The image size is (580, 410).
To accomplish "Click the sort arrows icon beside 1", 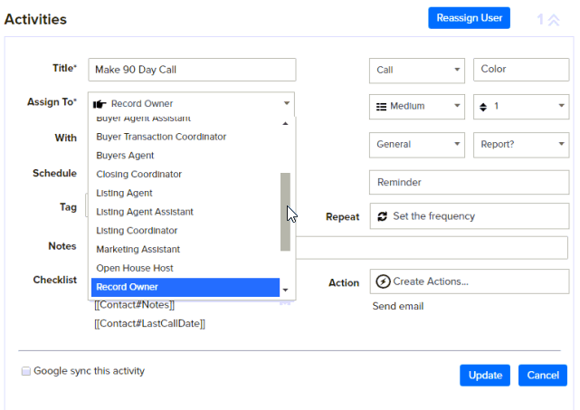I will pos(483,107).
